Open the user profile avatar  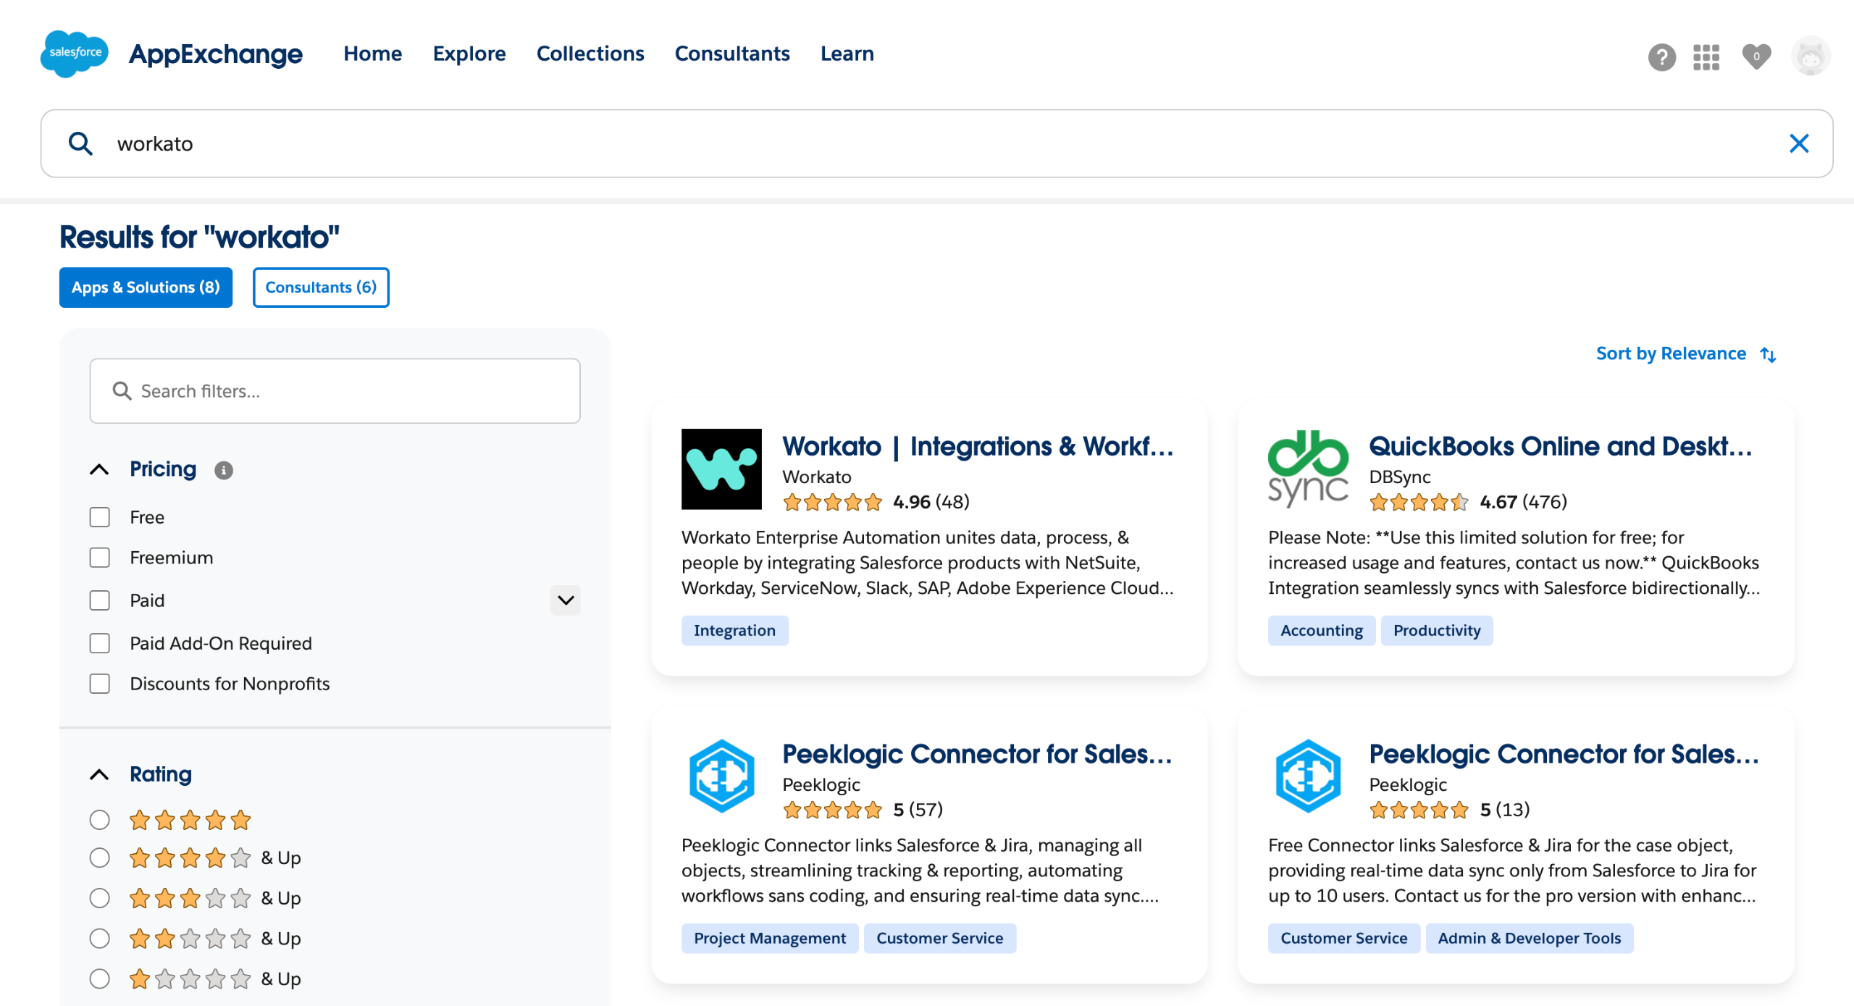1810,56
